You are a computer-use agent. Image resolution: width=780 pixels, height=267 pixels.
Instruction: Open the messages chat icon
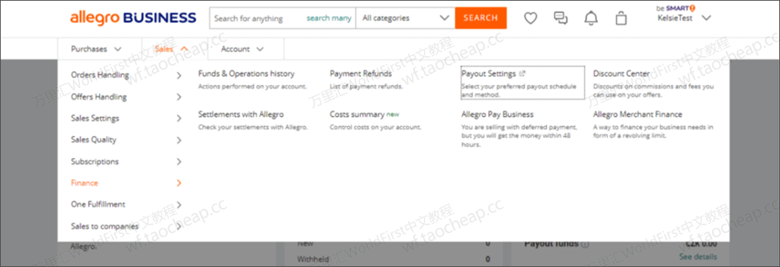pyautogui.click(x=560, y=18)
